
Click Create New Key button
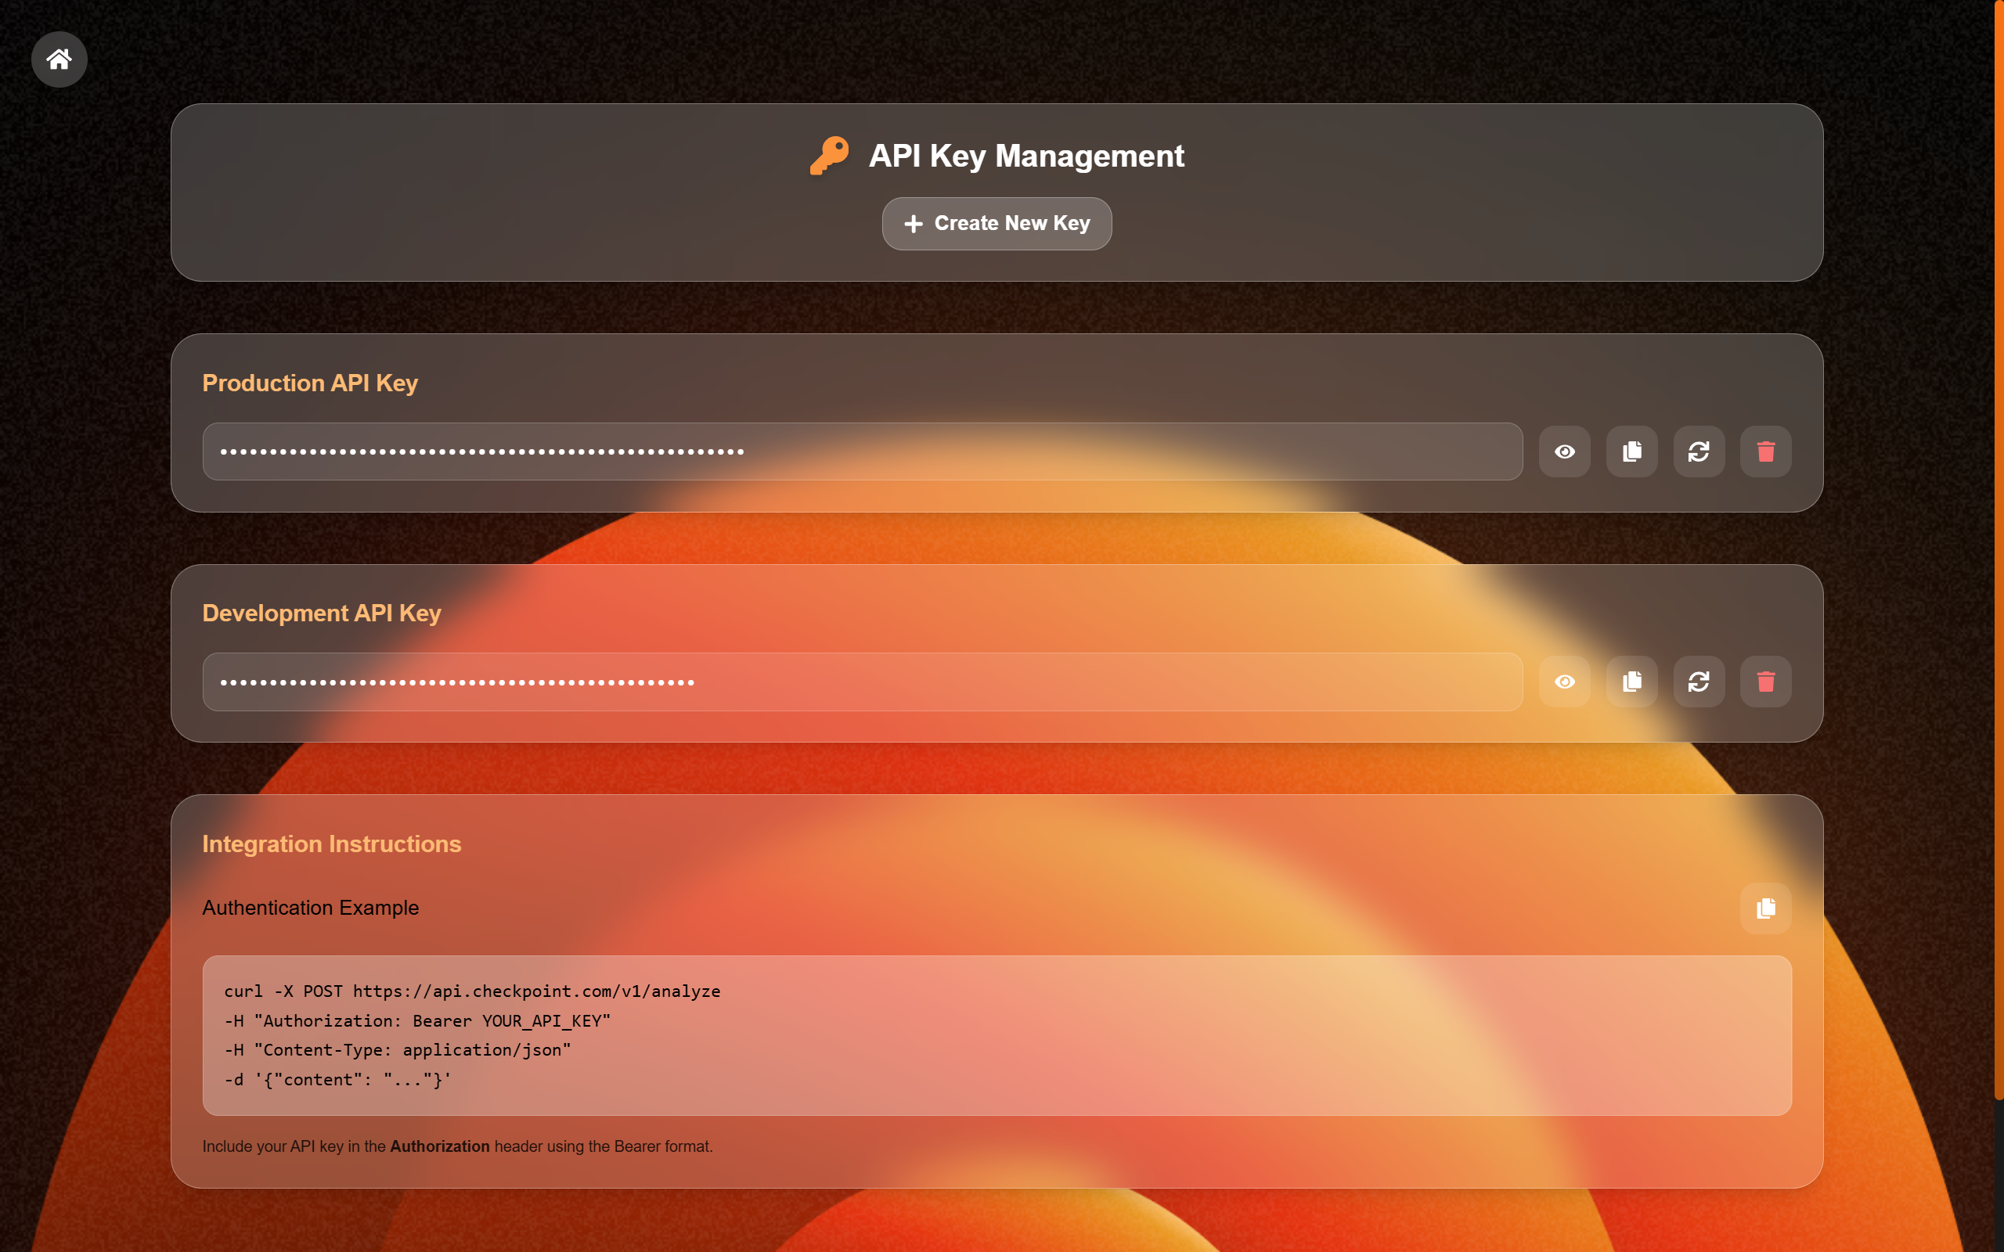pyautogui.click(x=997, y=224)
